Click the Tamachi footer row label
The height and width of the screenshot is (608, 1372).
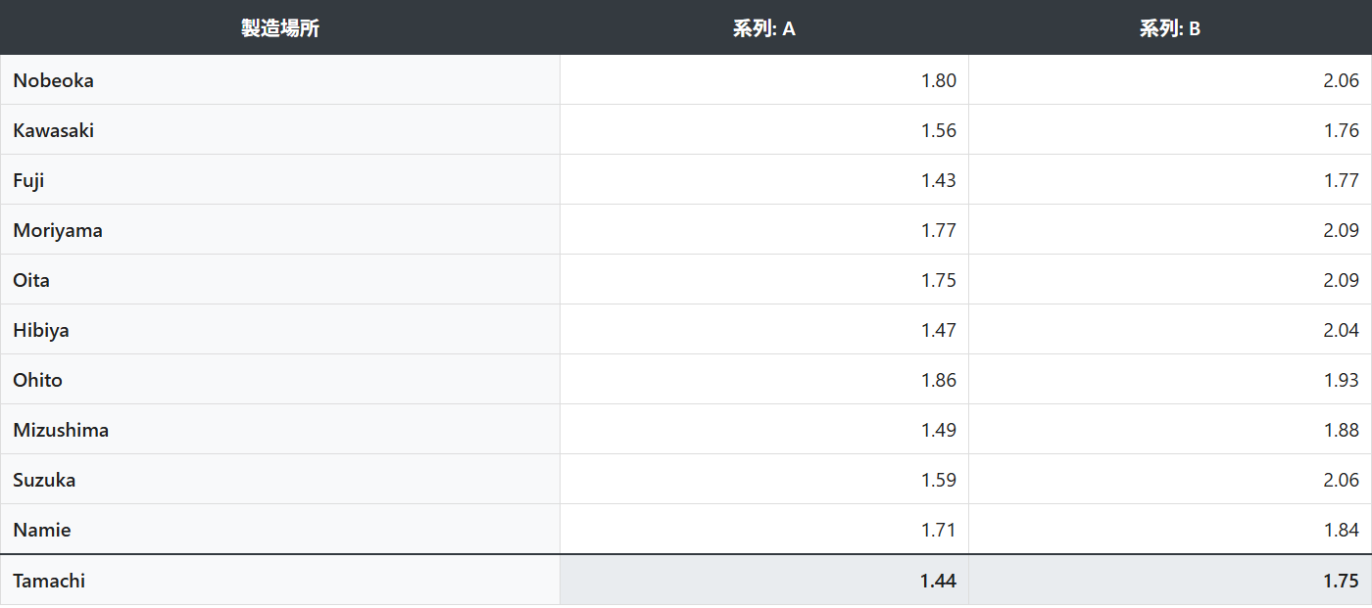49,581
